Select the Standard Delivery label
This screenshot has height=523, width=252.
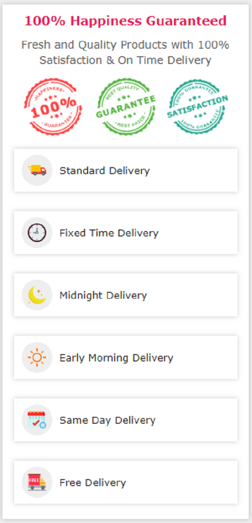104,170
